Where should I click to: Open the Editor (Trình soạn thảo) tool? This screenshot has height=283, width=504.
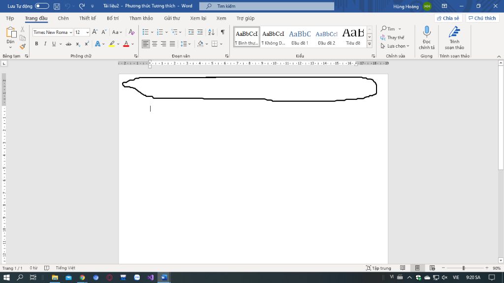[x=454, y=38]
